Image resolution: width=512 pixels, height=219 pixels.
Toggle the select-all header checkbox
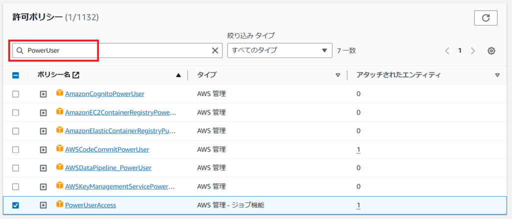click(x=15, y=75)
